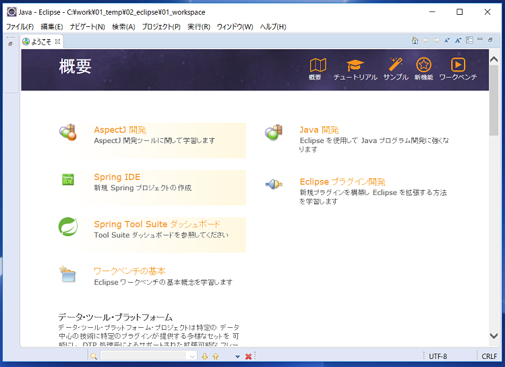This screenshot has height=367, width=505.
Task: Click the restore icon in left sidebar
Action: pos(10,44)
